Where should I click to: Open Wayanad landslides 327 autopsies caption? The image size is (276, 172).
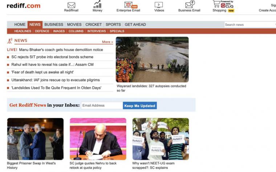click(151, 88)
